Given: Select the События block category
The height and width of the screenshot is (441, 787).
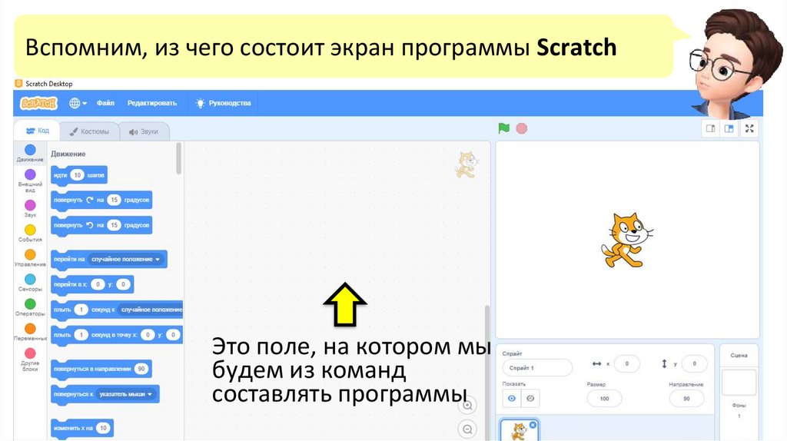Looking at the screenshot, I should pos(30,234).
